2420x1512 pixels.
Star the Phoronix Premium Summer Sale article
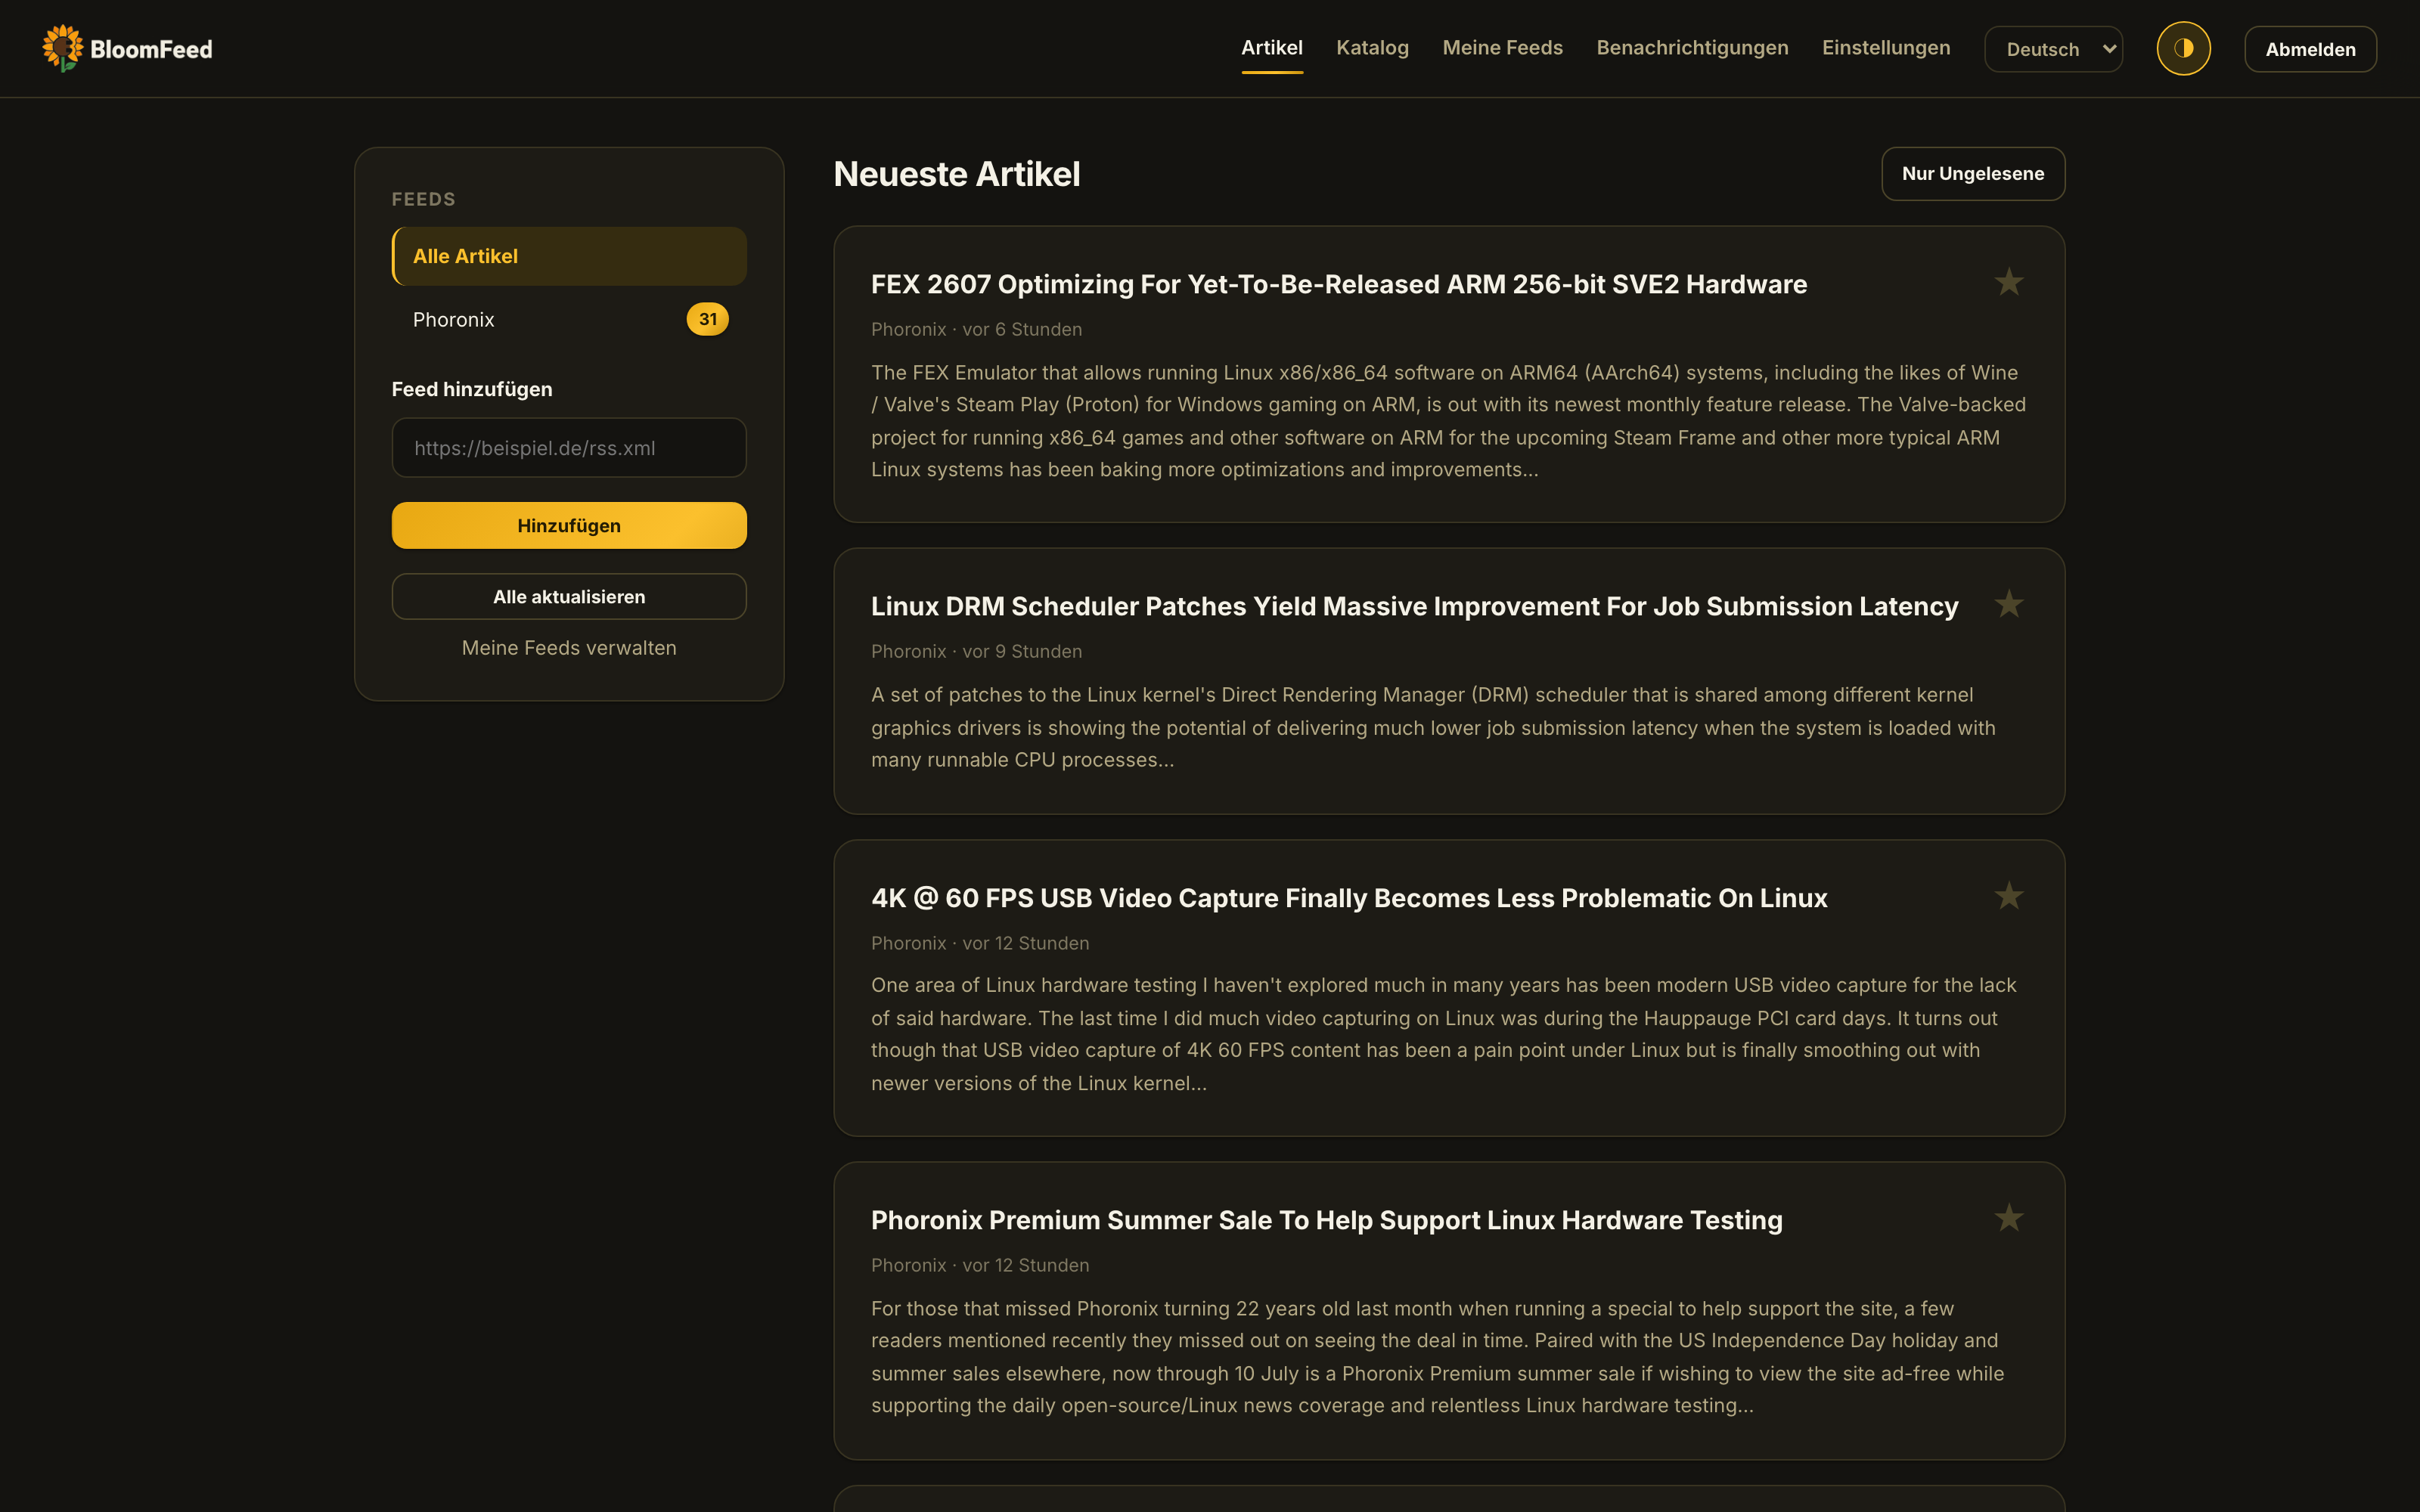[x=2008, y=1219]
